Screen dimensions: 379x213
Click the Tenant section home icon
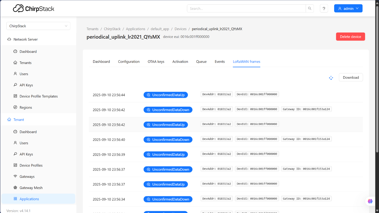pyautogui.click(x=9, y=119)
